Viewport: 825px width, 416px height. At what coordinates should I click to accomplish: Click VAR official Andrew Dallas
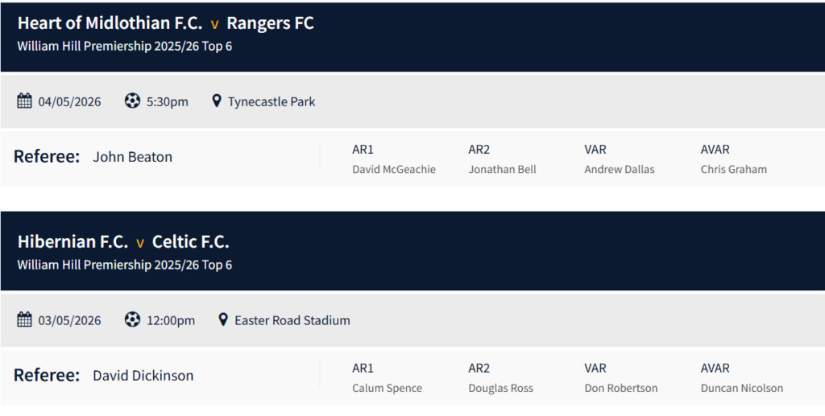coord(620,170)
